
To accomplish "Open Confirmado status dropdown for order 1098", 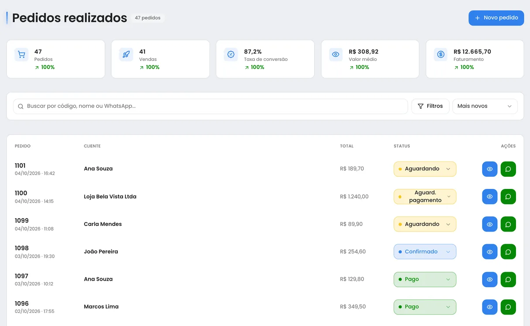I will click(x=425, y=252).
